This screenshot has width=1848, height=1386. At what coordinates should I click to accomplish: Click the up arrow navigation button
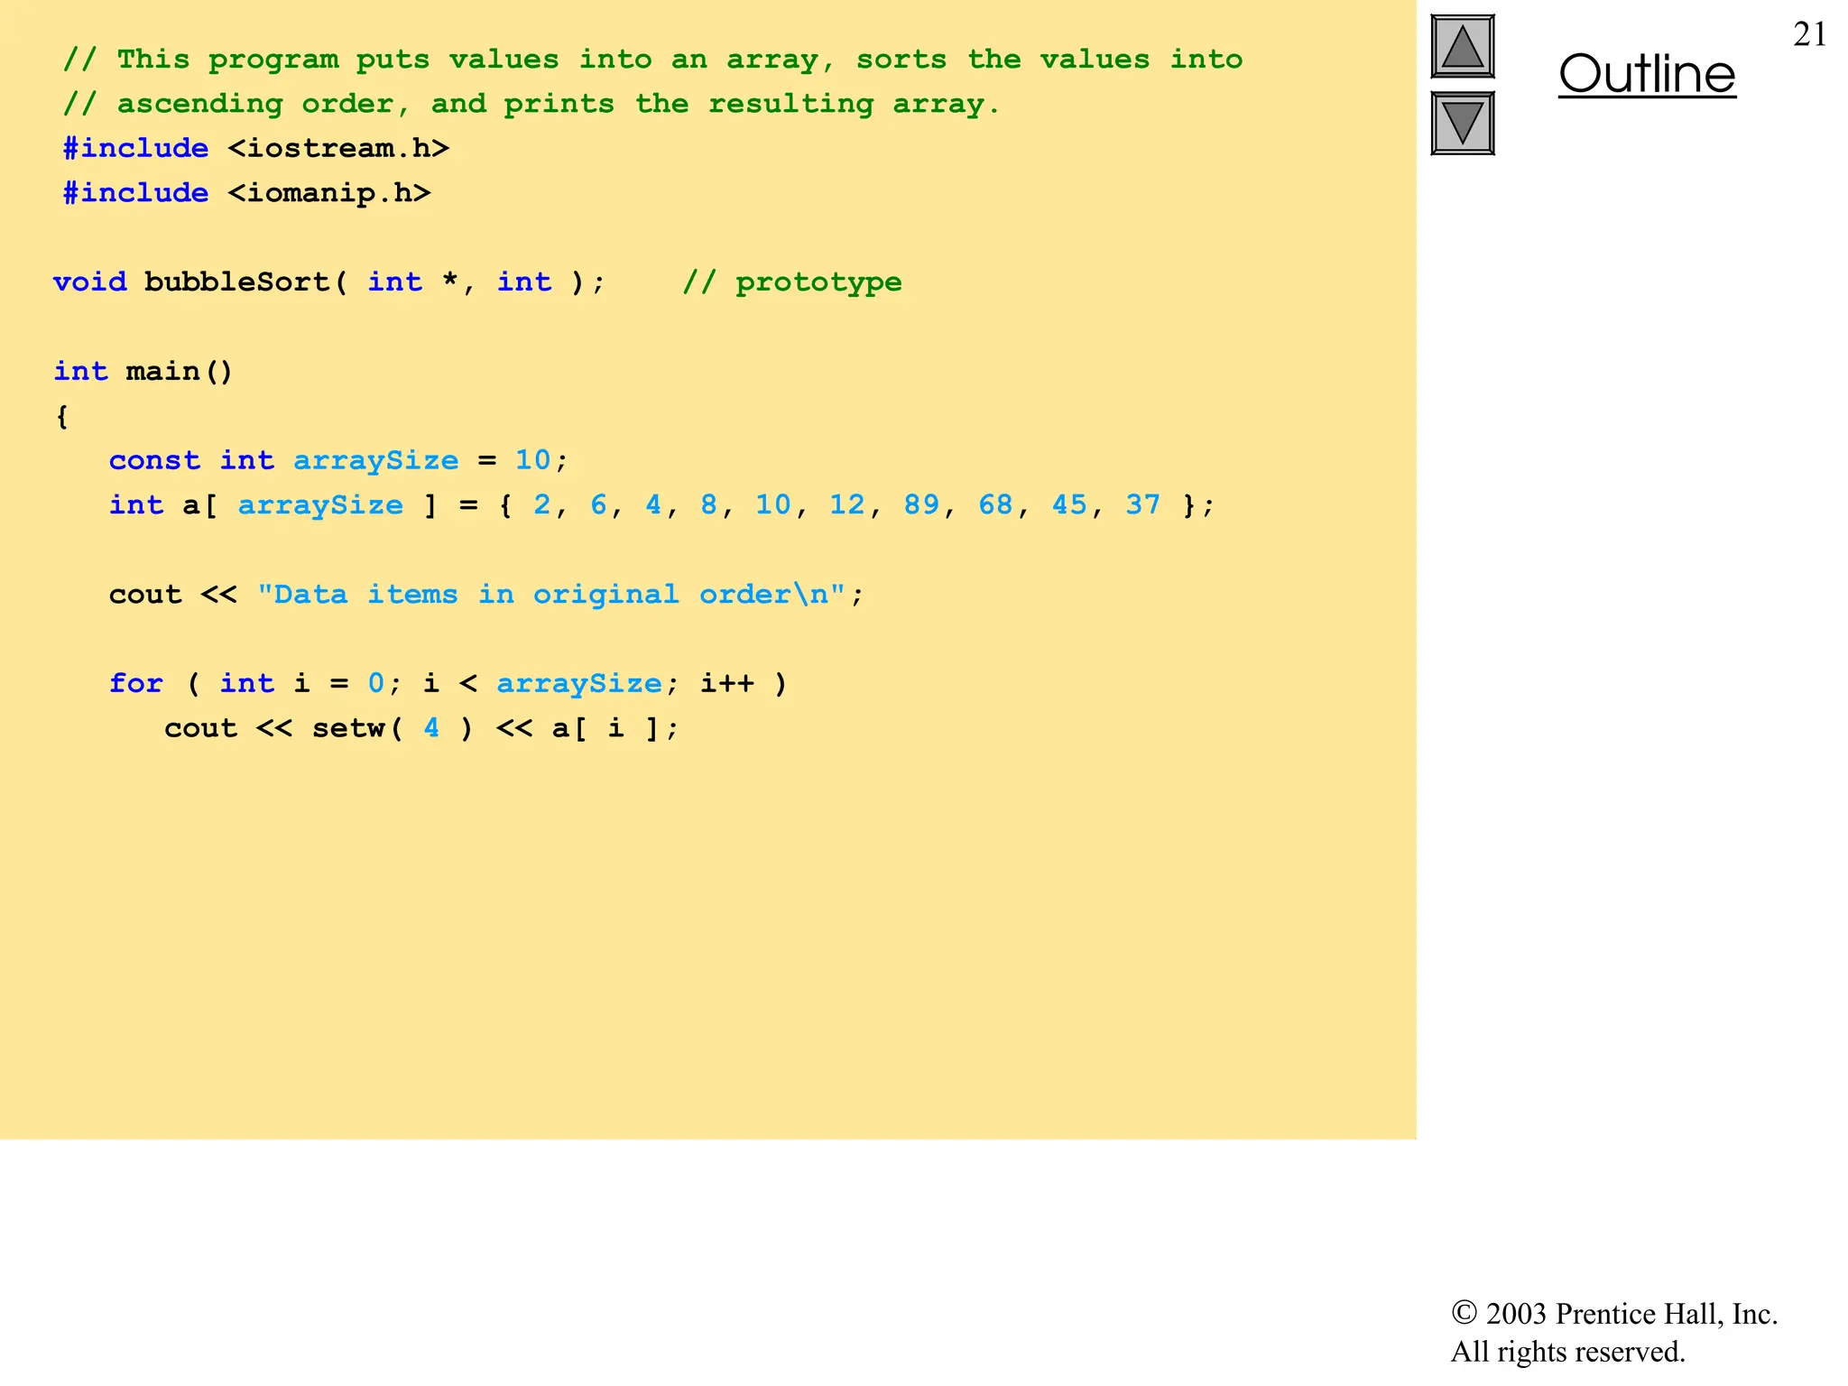click(x=1462, y=46)
